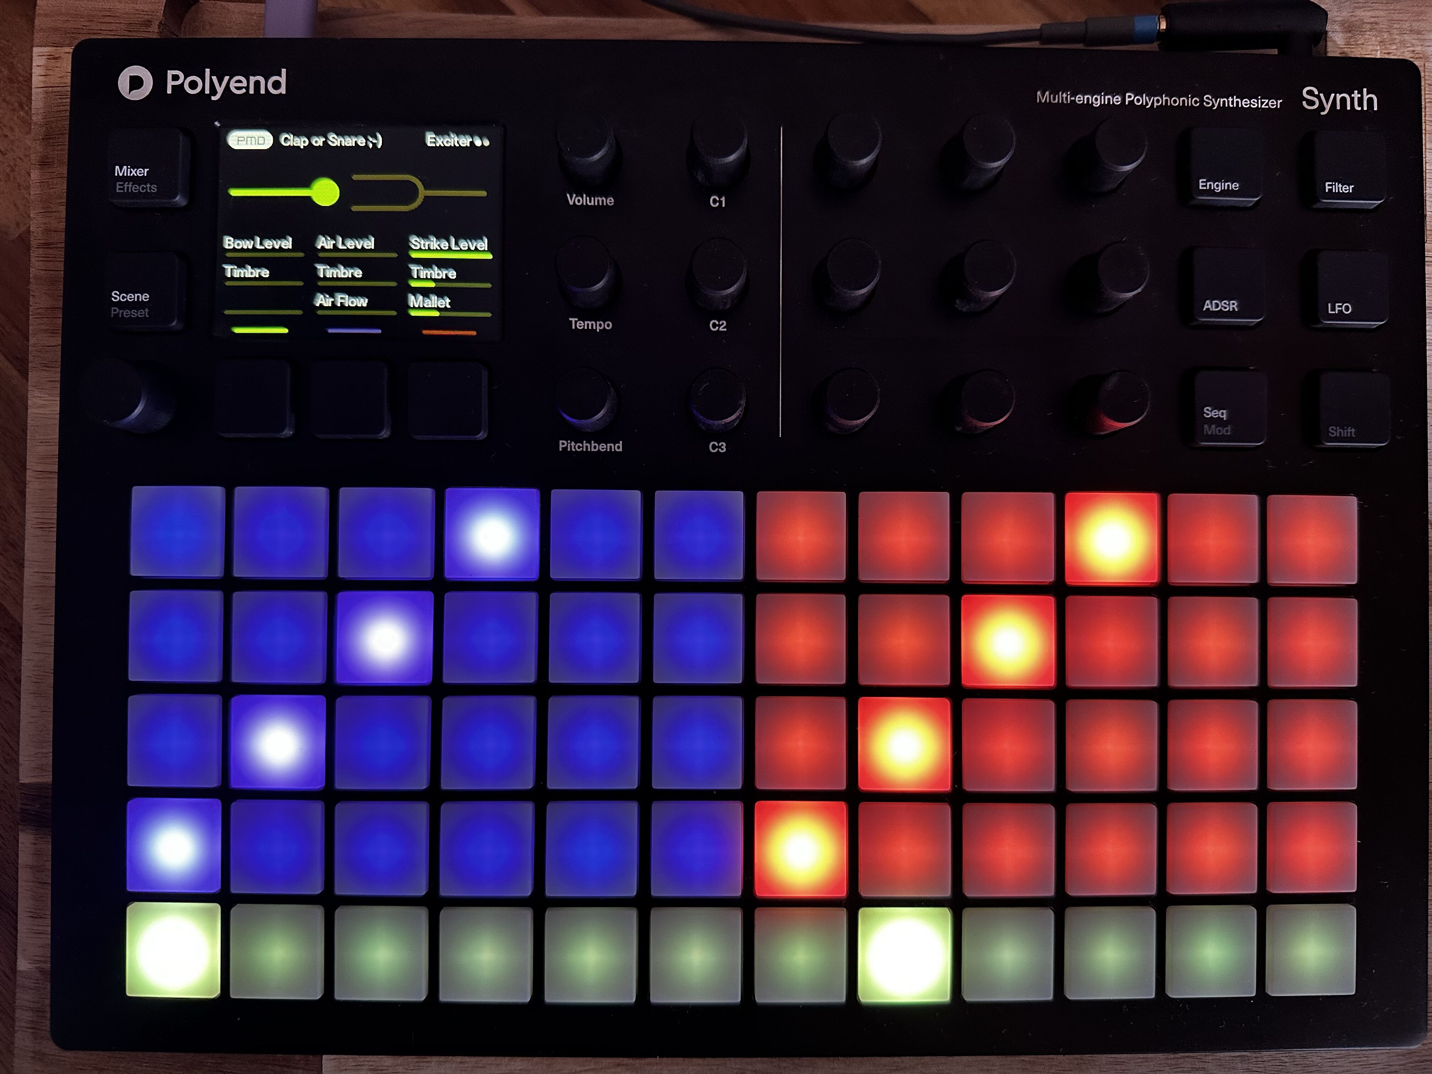Select the preset name Clap or Snare ;-)

pos(331,141)
